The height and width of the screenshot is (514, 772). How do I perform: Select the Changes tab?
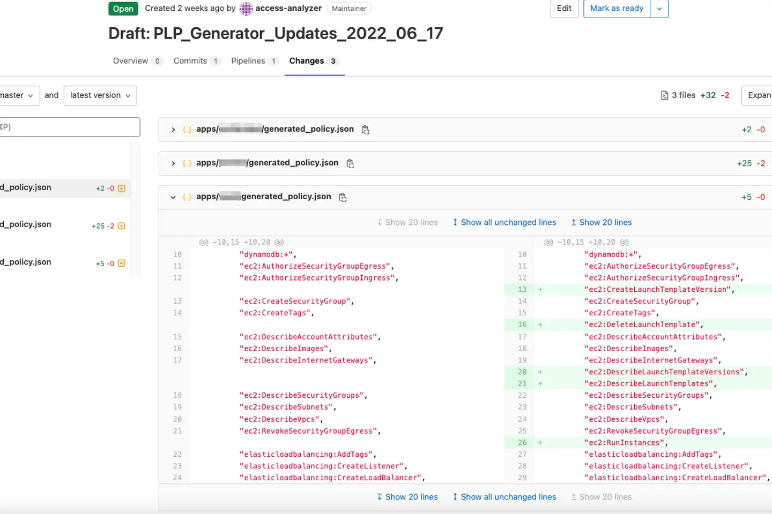pos(314,61)
